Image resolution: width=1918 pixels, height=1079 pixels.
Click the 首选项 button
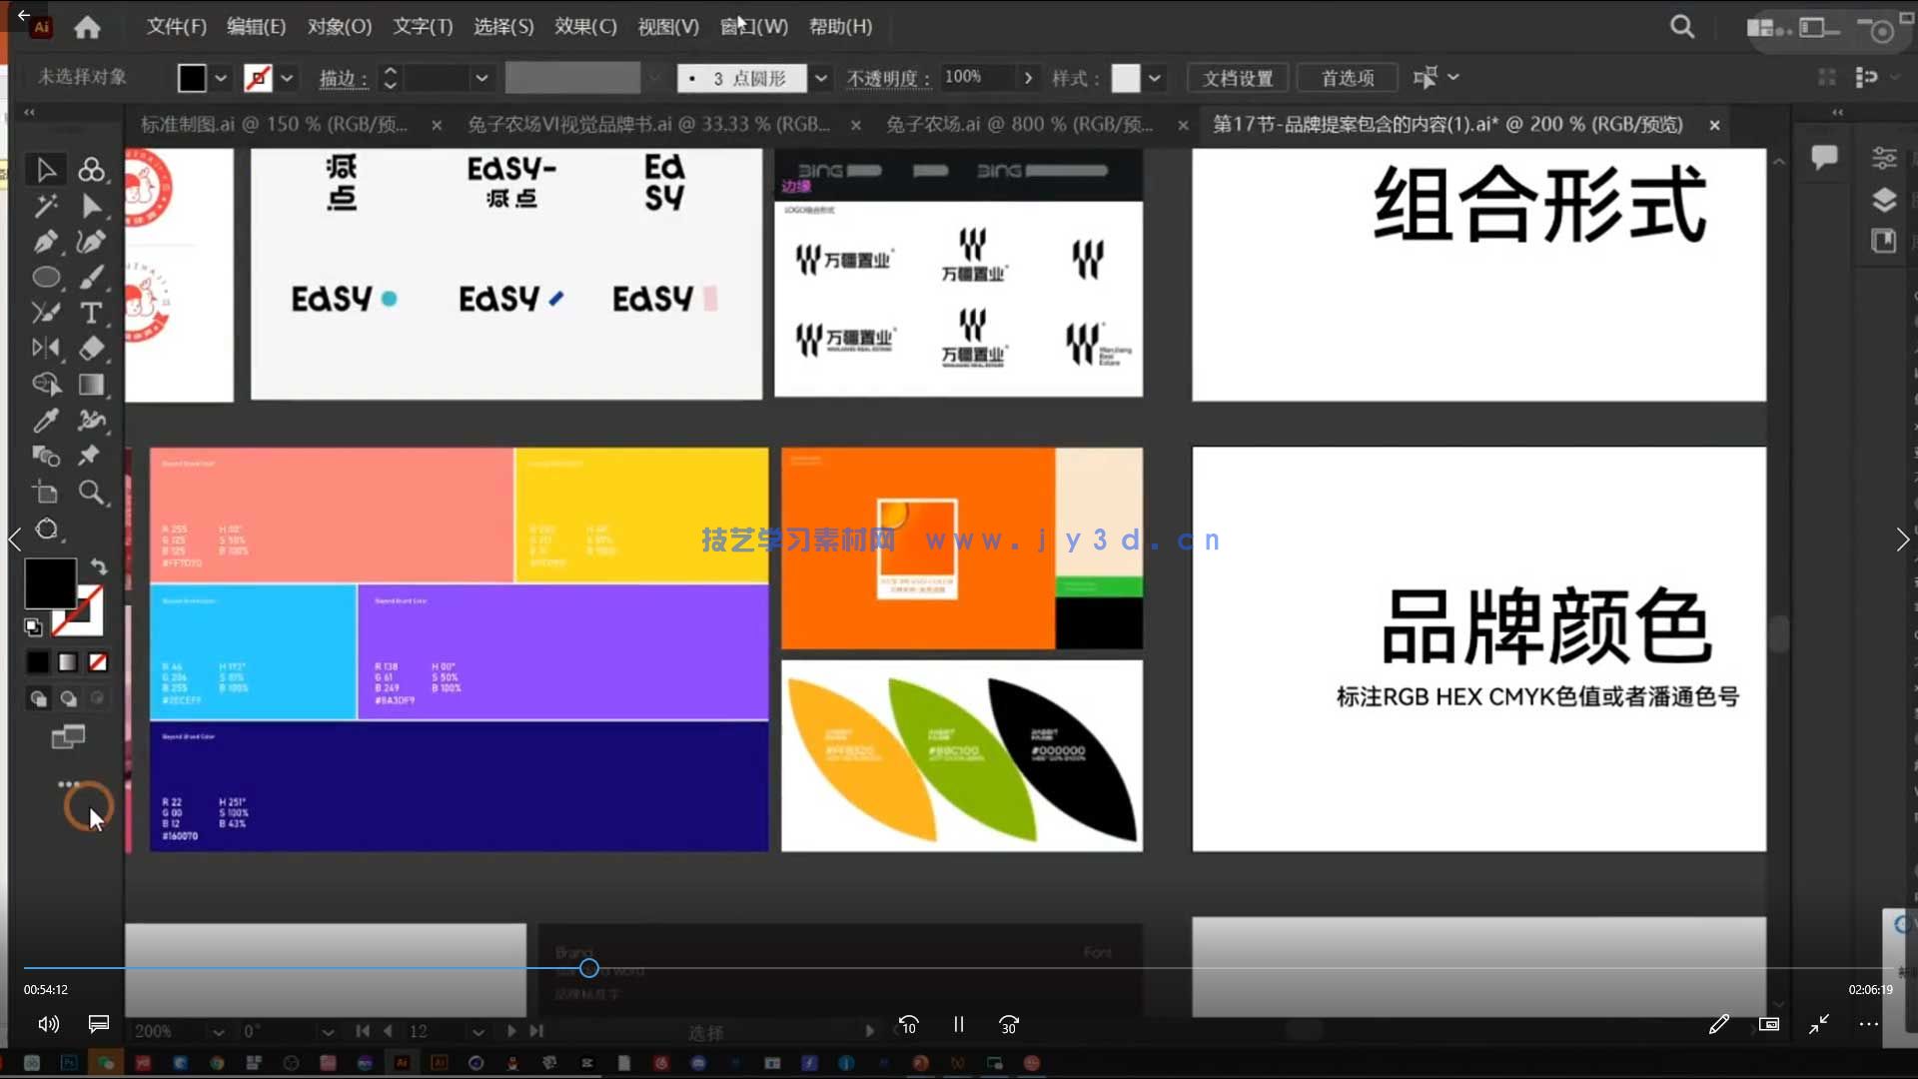coord(1346,77)
